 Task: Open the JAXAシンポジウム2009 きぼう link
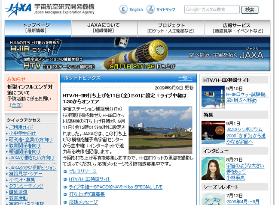(x=246, y=136)
